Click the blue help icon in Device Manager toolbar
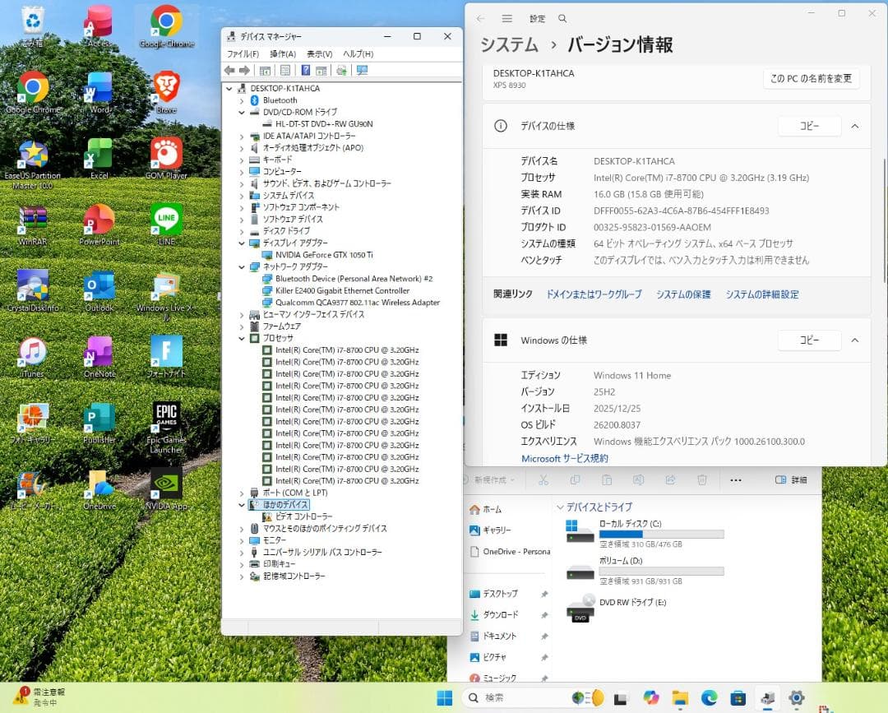Viewport: 888px width, 713px height. click(305, 70)
